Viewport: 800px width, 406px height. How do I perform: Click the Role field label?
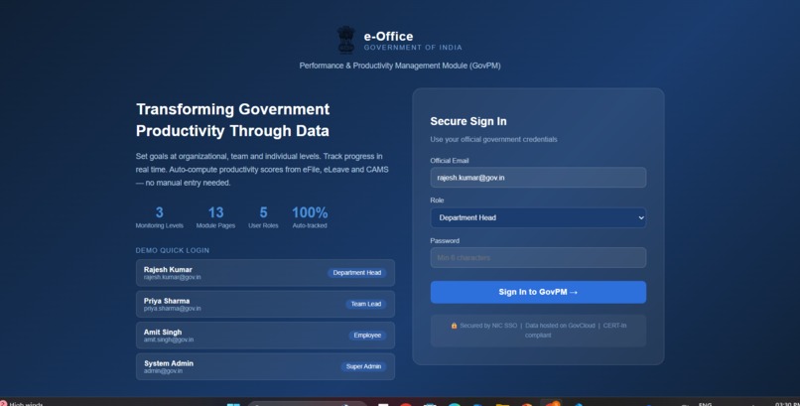click(x=437, y=201)
